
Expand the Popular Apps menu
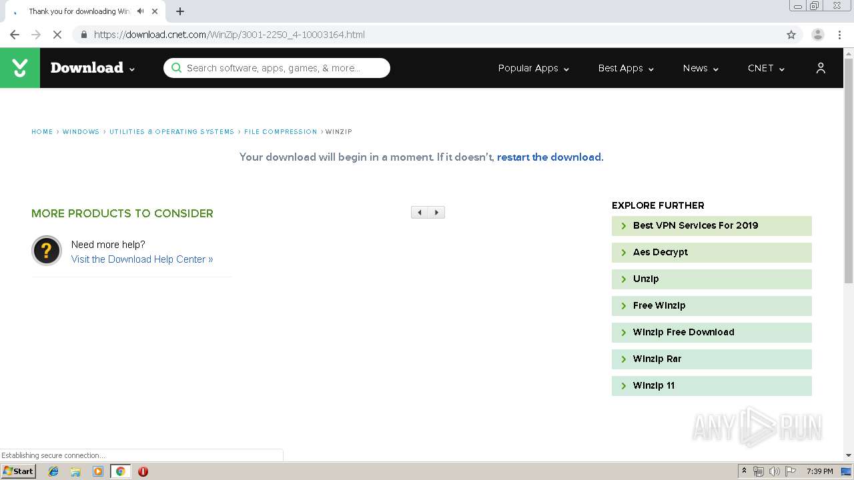534,68
